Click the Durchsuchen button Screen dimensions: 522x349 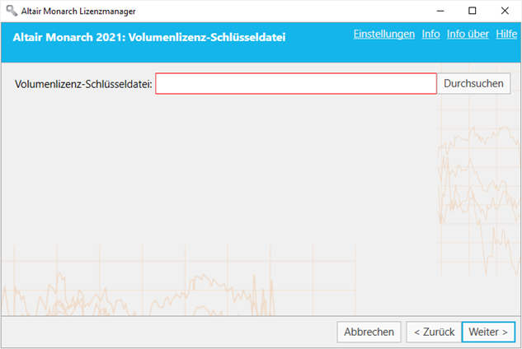click(x=473, y=83)
